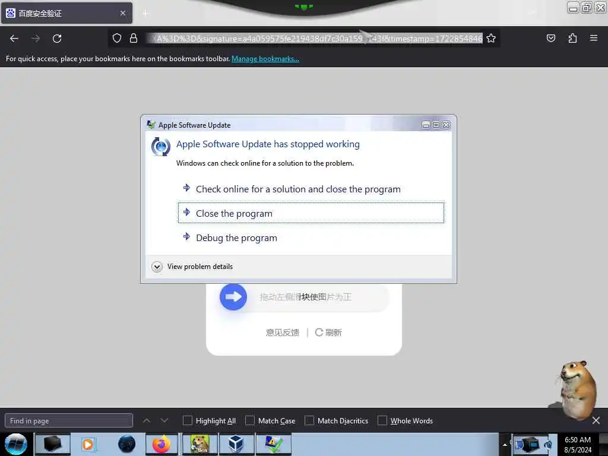The image size is (608, 456).
Task: Click the taskbar clock 6:50 AM
Action: [577, 444]
